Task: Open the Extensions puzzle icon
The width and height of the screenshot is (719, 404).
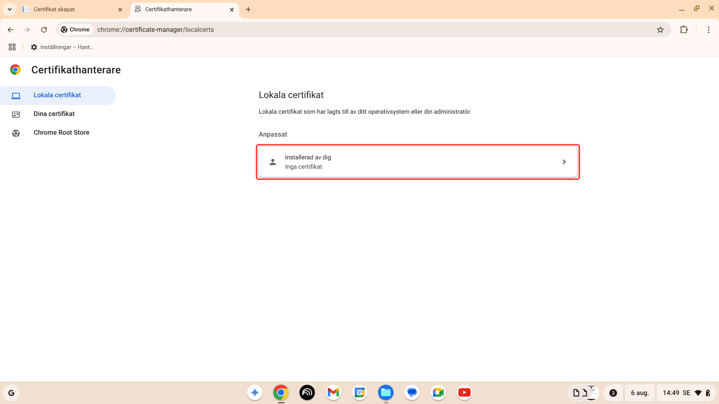Action: point(684,30)
